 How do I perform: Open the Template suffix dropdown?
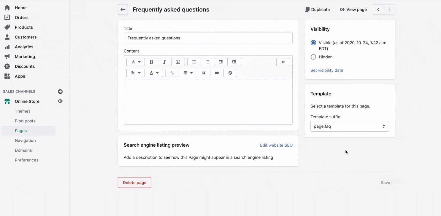(349, 126)
